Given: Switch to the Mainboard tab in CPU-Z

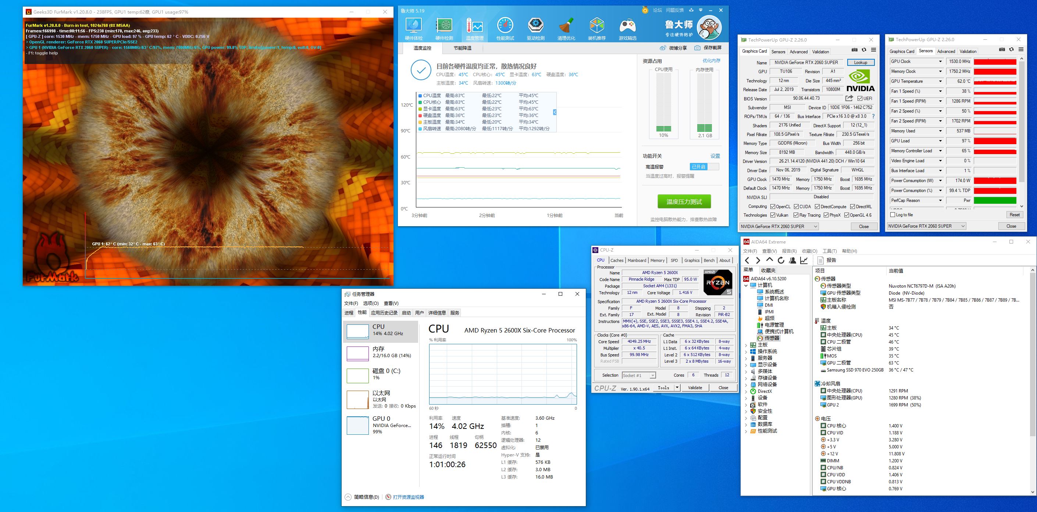Looking at the screenshot, I should point(637,260).
